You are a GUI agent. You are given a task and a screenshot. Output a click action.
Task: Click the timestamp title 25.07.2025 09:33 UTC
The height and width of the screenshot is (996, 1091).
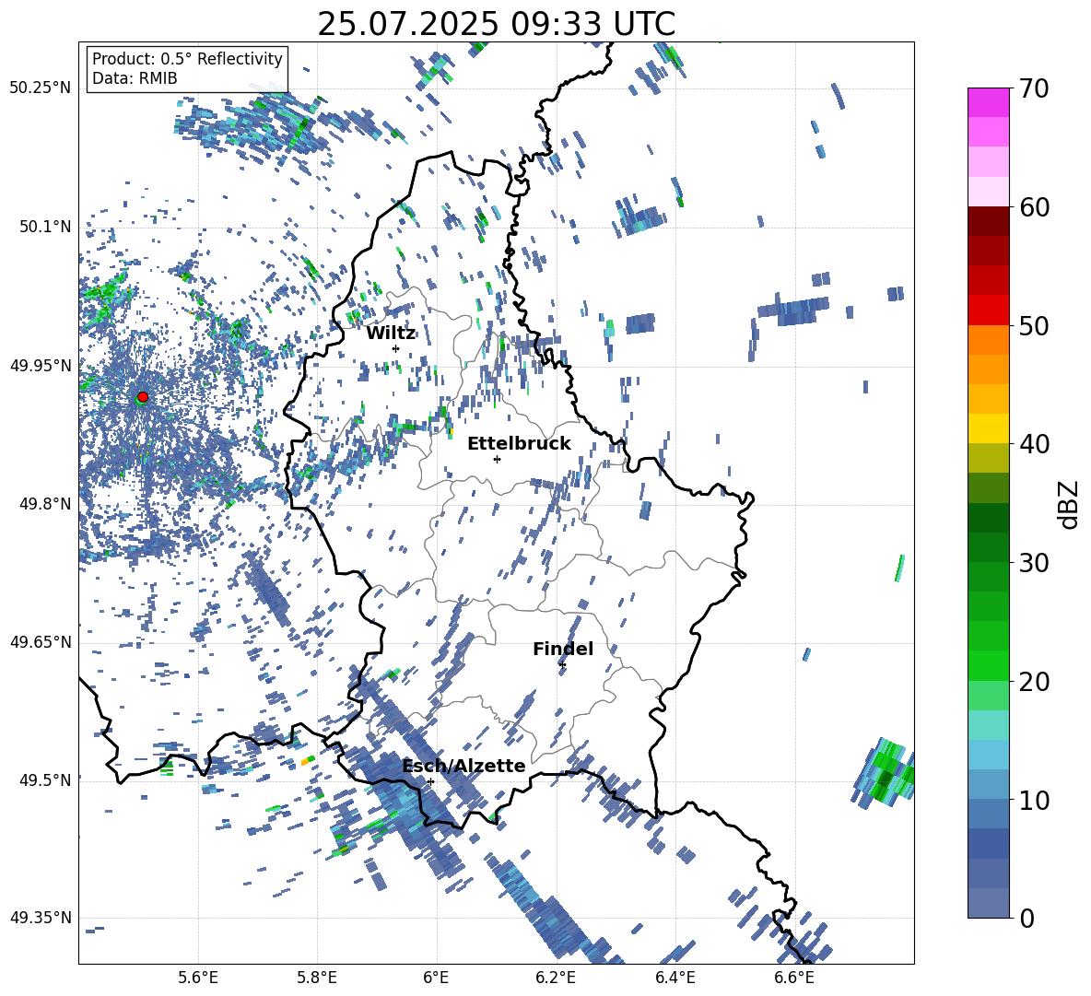[496, 24]
